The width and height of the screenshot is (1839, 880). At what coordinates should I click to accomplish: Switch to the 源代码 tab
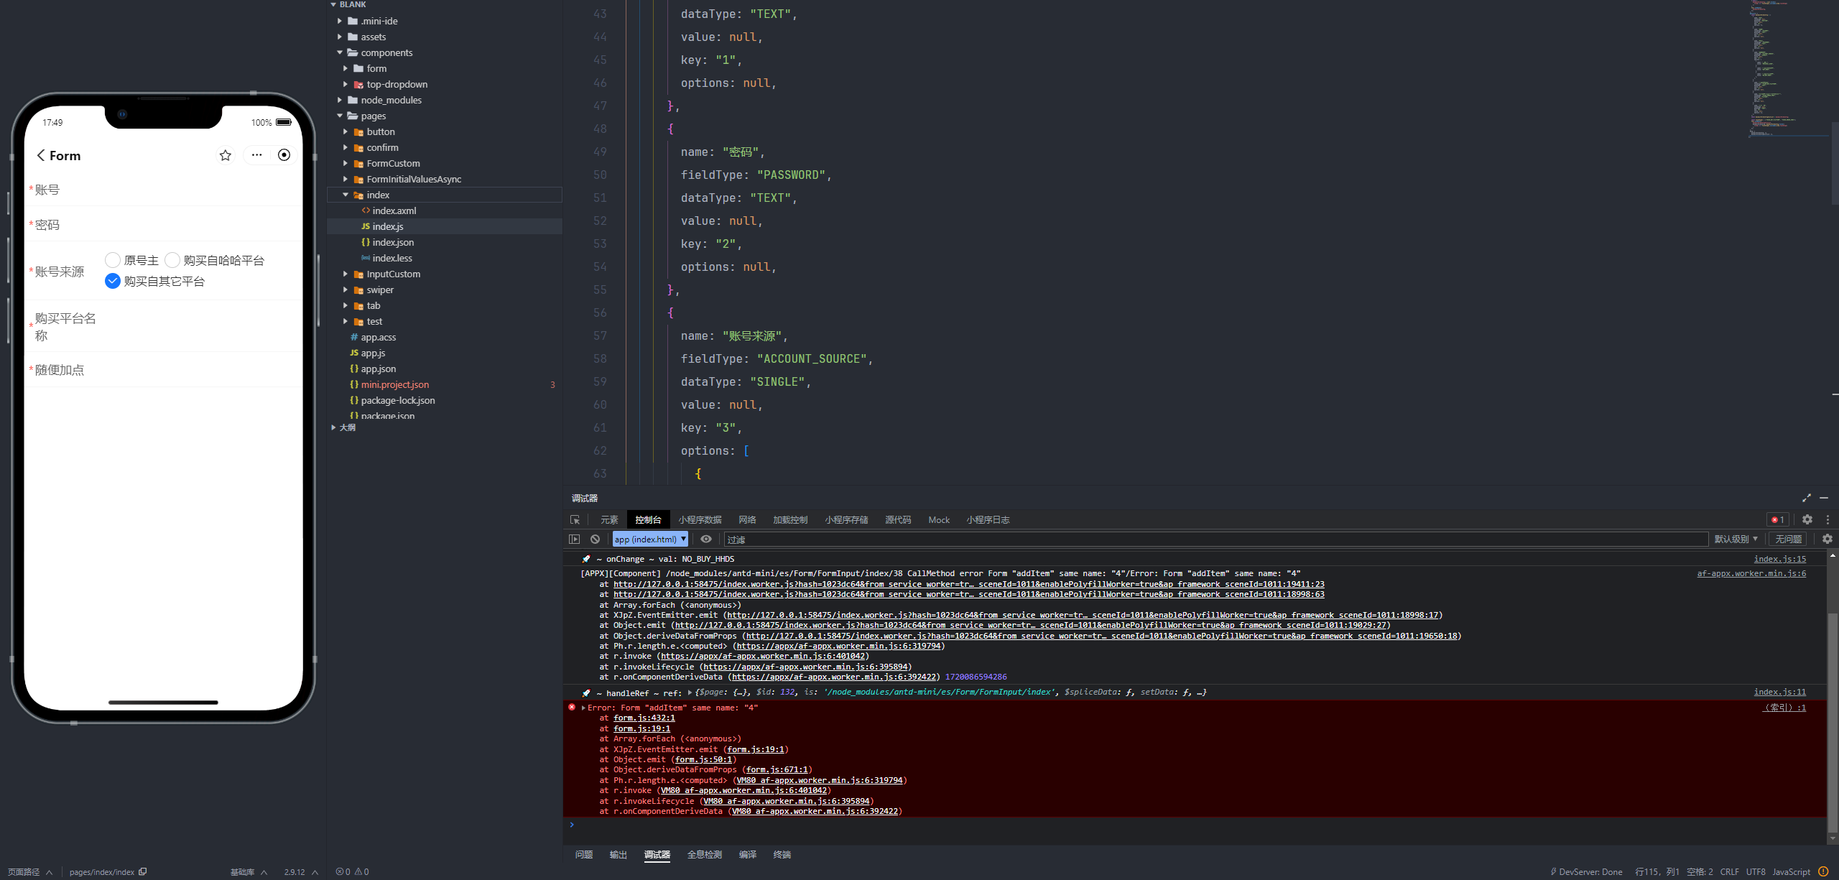(x=898, y=519)
